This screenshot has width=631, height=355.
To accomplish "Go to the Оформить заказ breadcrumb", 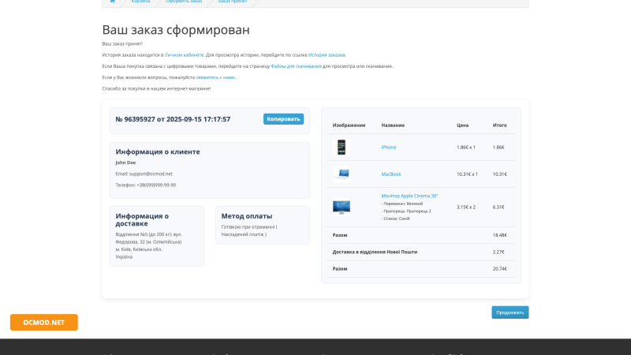I will pos(184,2).
